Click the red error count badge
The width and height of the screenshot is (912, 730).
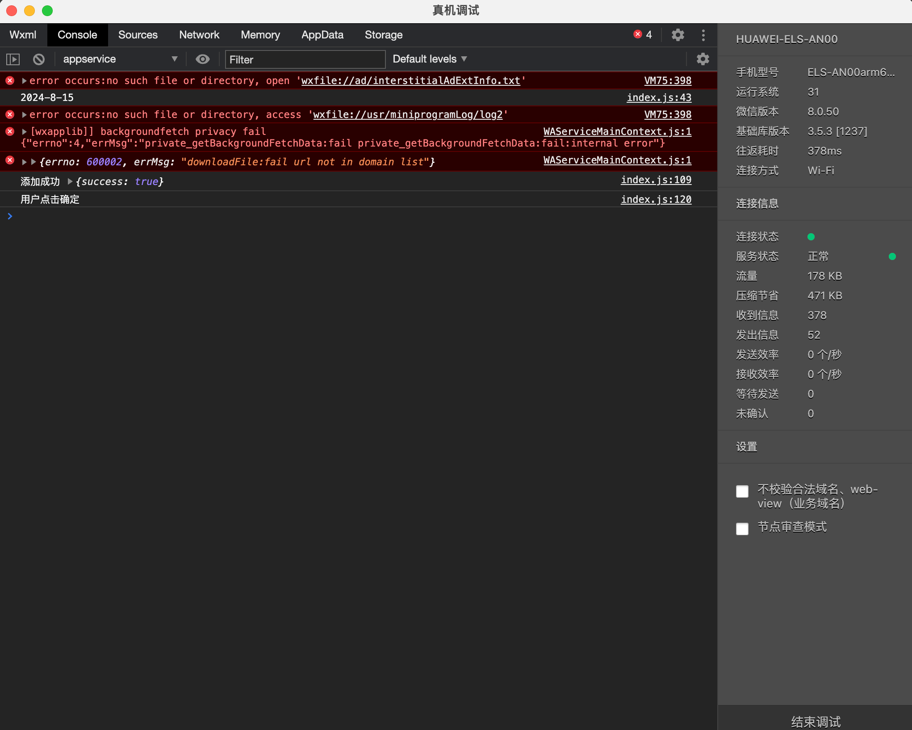tap(642, 35)
